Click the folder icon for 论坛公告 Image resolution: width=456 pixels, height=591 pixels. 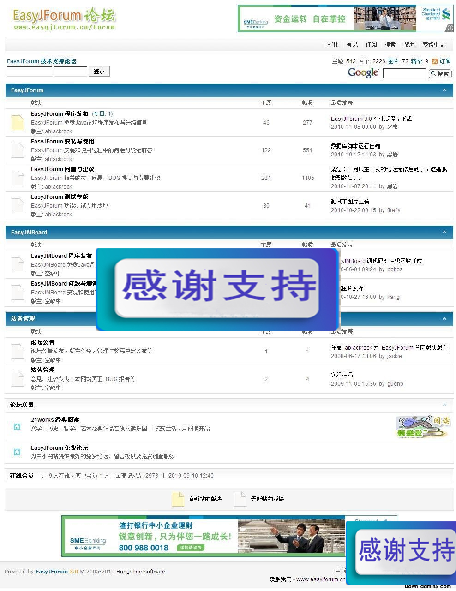(x=18, y=351)
